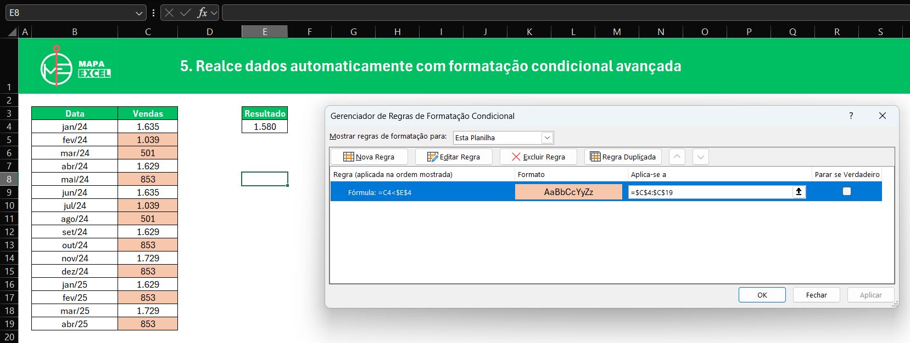The image size is (910, 343).
Task: Click the cancel X icon in formula bar
Action: [169, 13]
